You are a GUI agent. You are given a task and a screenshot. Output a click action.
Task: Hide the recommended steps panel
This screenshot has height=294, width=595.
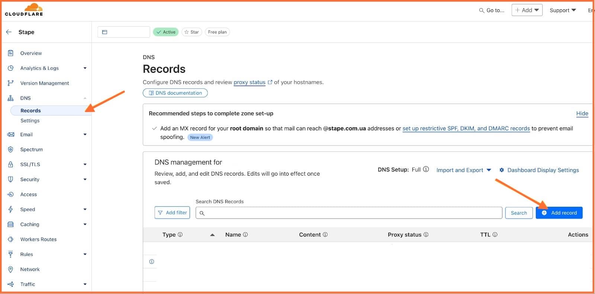click(x=582, y=114)
